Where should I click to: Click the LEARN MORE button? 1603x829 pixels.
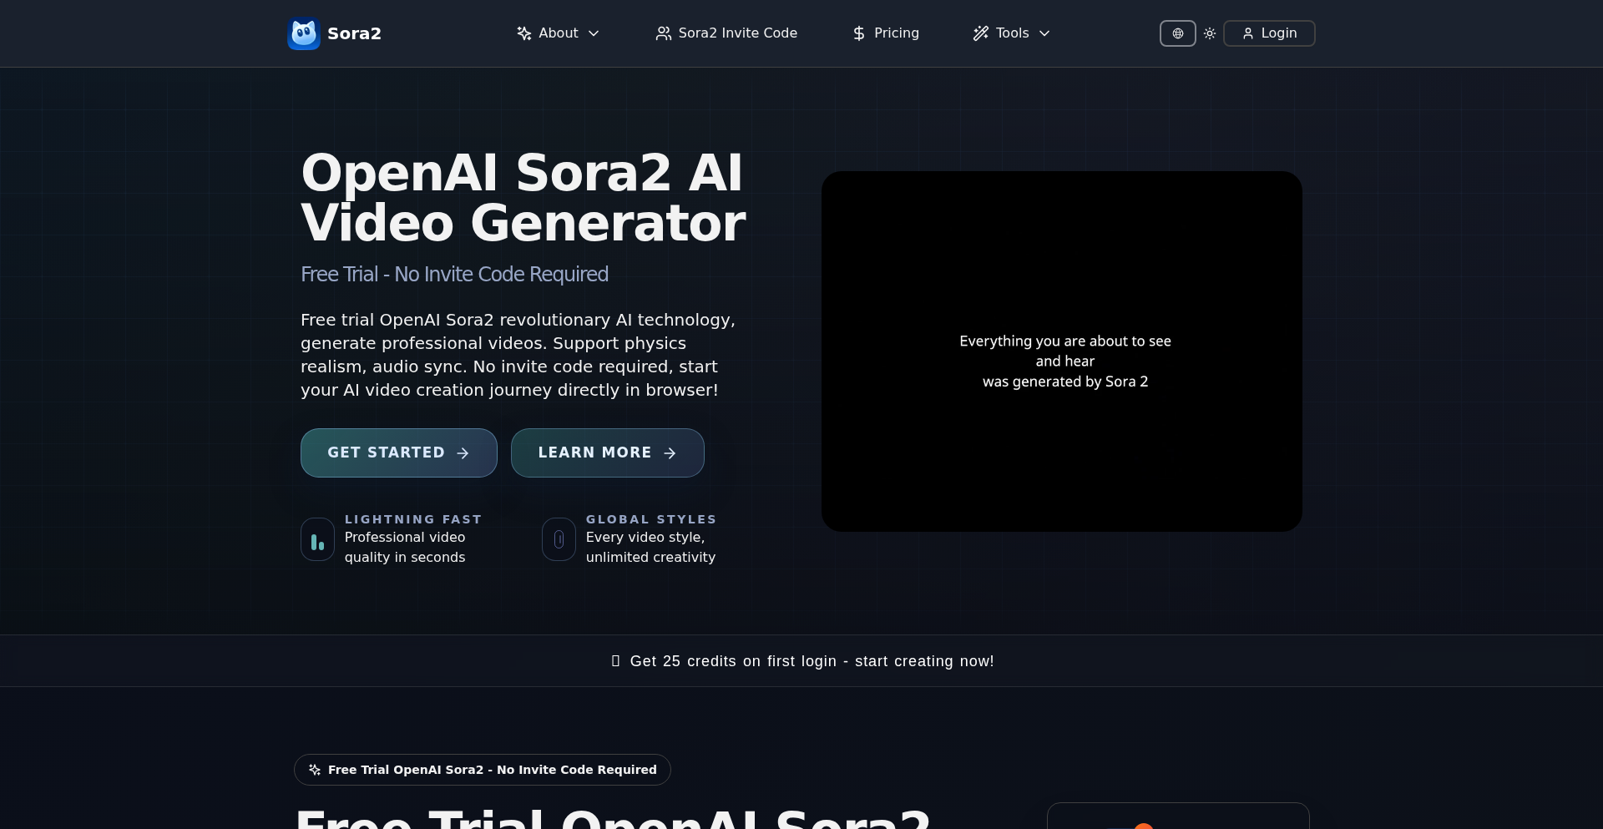pos(608,452)
